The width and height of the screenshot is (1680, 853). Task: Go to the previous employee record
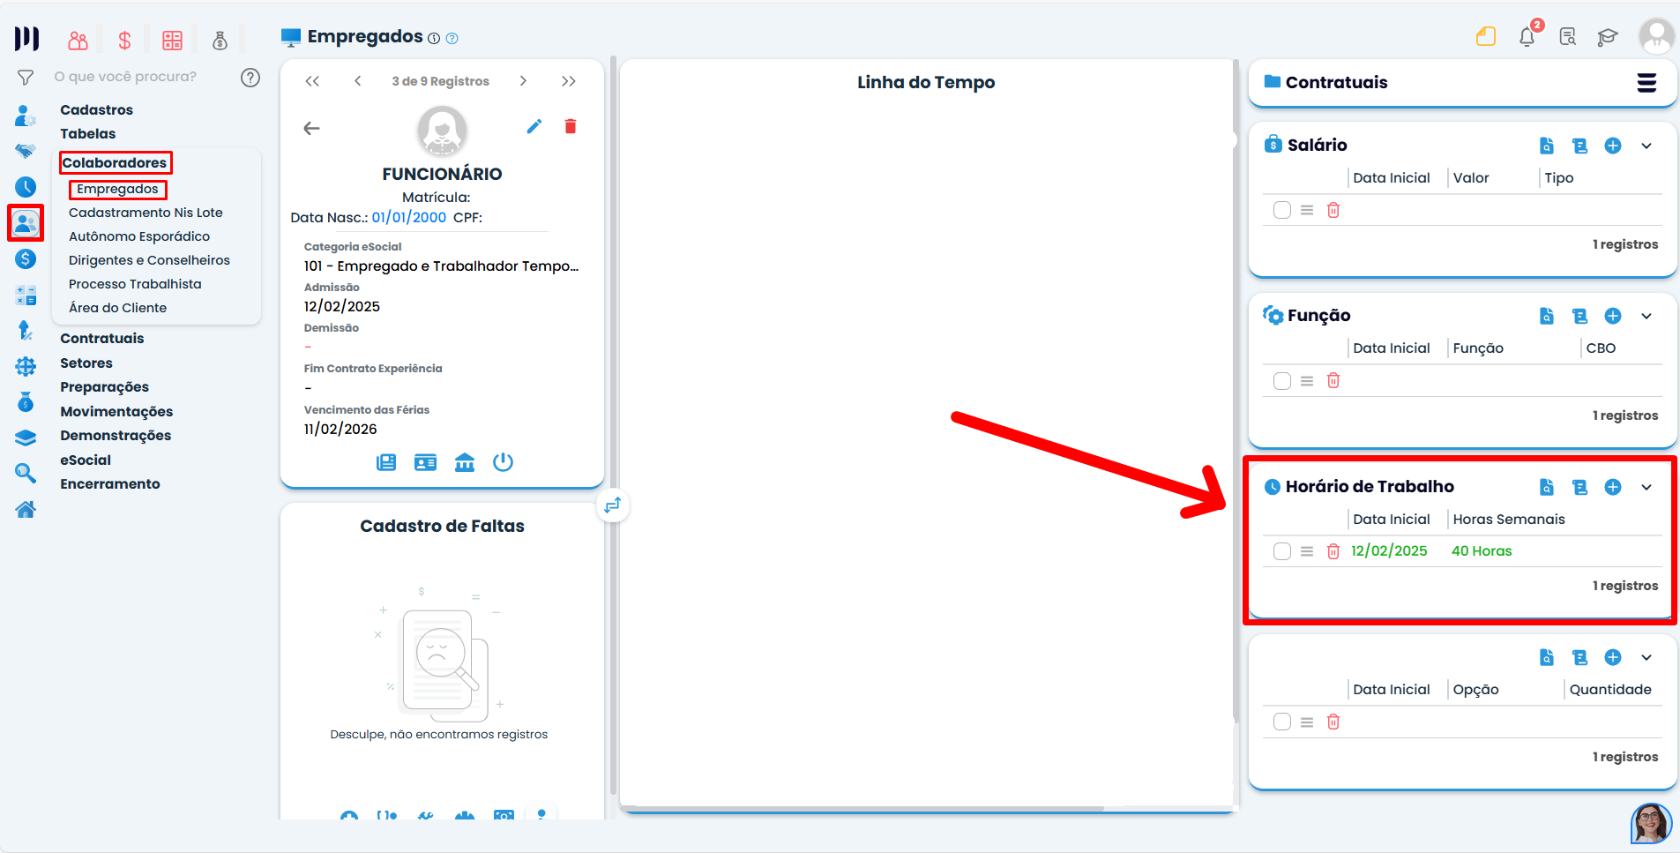pyautogui.click(x=357, y=81)
